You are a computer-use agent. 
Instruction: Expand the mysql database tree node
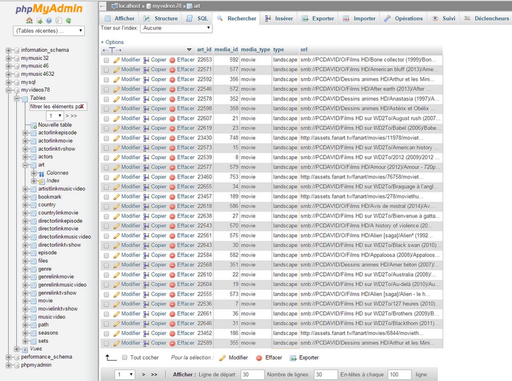coord(9,82)
